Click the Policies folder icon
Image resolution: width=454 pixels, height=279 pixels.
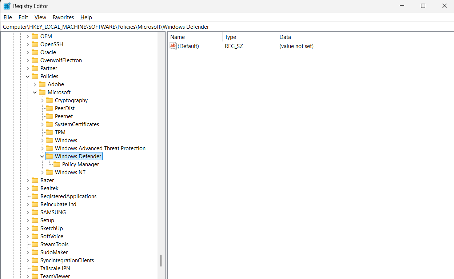pyautogui.click(x=35, y=76)
